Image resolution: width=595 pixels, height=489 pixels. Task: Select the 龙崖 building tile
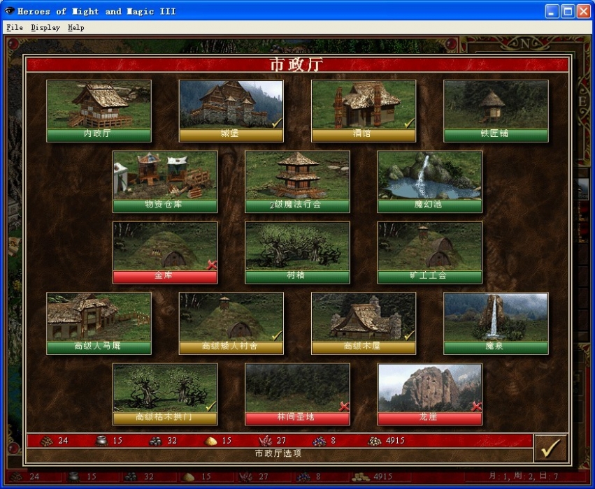(x=430, y=394)
